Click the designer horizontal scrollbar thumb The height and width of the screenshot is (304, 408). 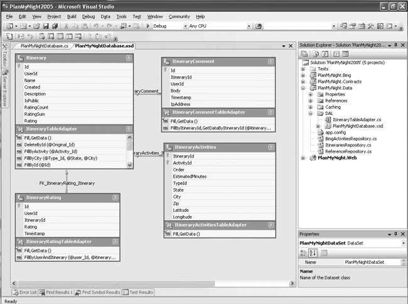pyautogui.click(x=116, y=283)
